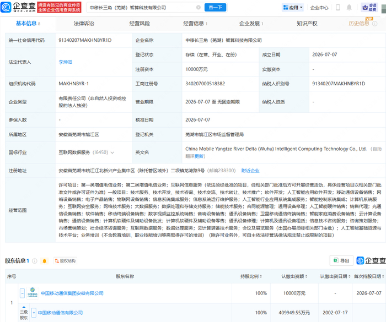386x322 pixels.
Task: Click 成立日期 value 2026-07-07
Action: (x=324, y=54)
